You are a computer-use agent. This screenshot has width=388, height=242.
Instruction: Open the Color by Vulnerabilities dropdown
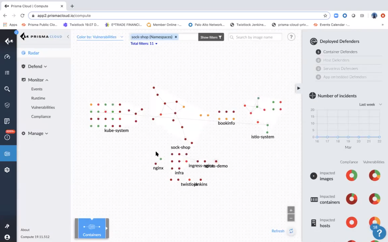click(100, 37)
